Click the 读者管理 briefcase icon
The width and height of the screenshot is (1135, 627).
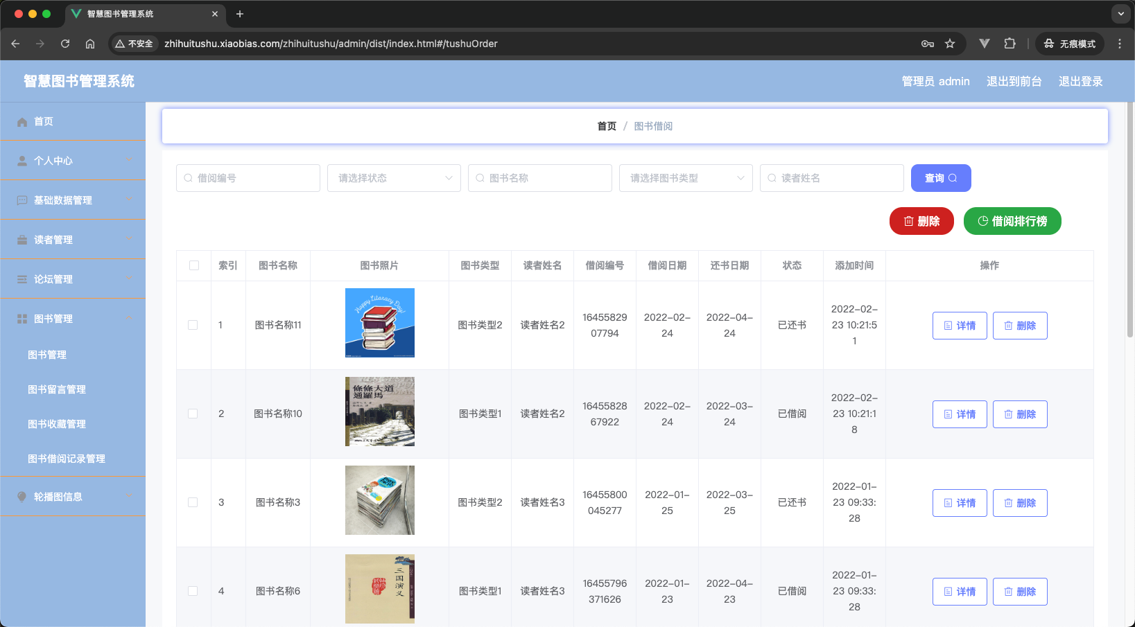[22, 240]
